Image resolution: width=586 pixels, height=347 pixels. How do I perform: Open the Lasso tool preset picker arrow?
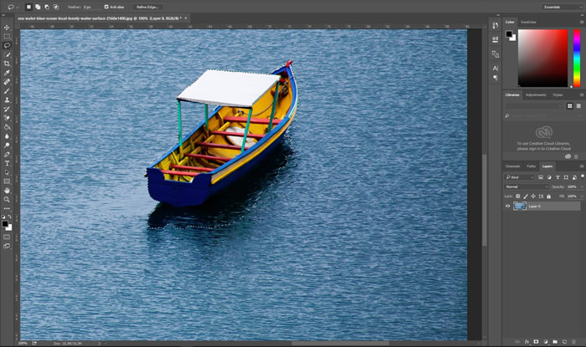pos(18,7)
